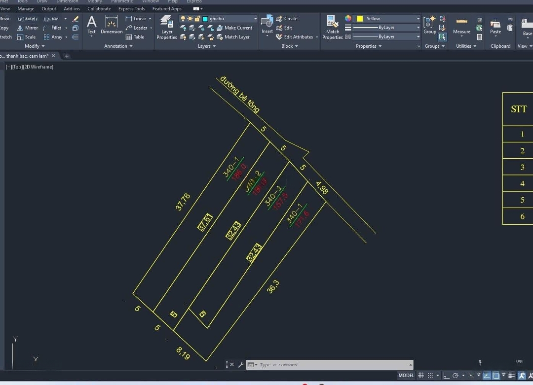
Task: Expand the Utilities panel
Action: 466,46
